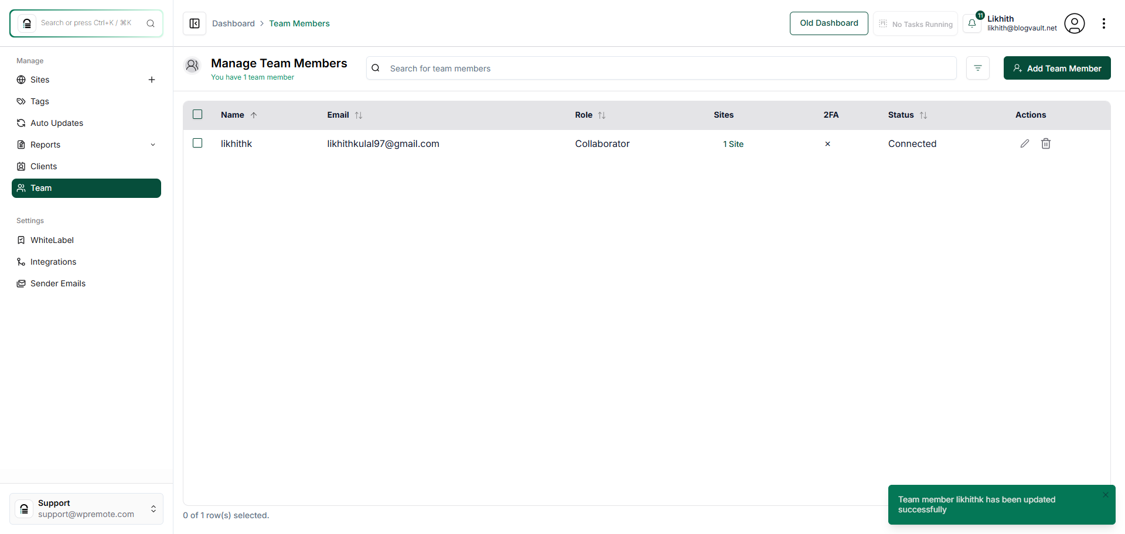Click the Sender Emails envelope icon
Viewport: 1125px width, 534px height.
(21, 283)
